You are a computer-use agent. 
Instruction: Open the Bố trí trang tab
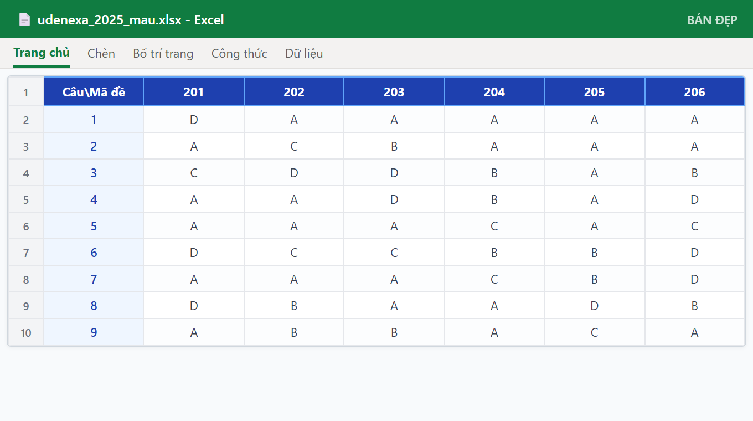pyautogui.click(x=163, y=53)
